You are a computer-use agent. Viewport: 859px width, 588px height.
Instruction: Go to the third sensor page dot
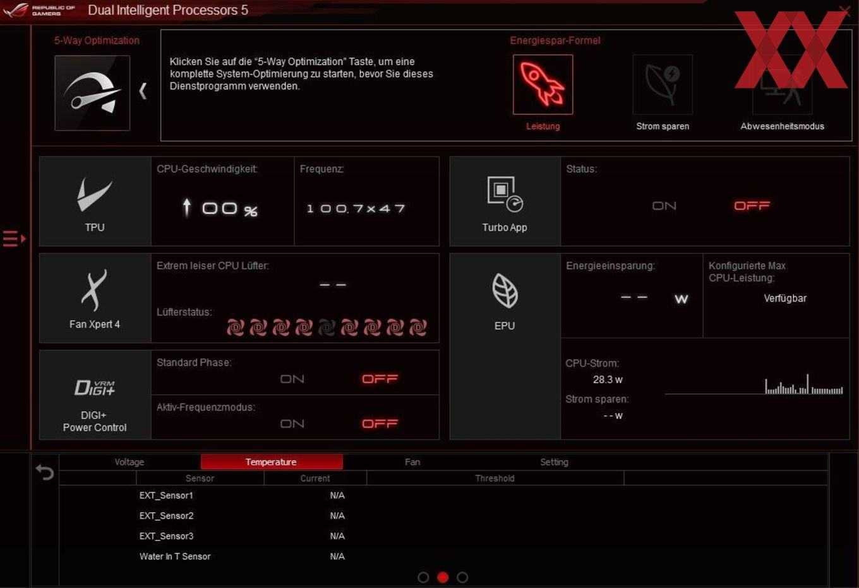click(462, 577)
